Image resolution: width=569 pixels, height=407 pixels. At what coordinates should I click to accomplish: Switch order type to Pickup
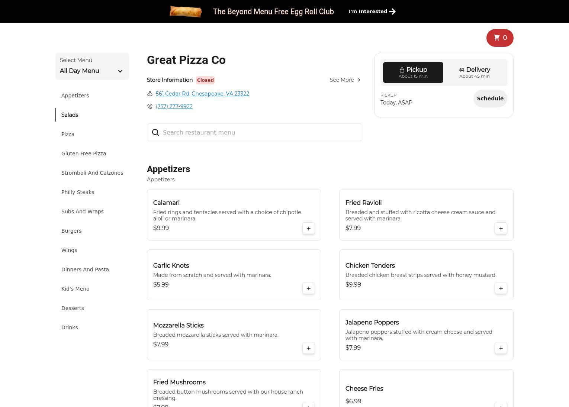pos(413,72)
